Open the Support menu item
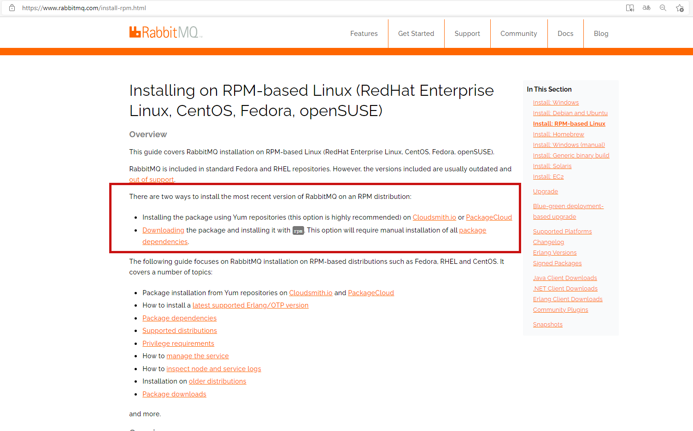This screenshot has width=693, height=431. [x=467, y=34]
